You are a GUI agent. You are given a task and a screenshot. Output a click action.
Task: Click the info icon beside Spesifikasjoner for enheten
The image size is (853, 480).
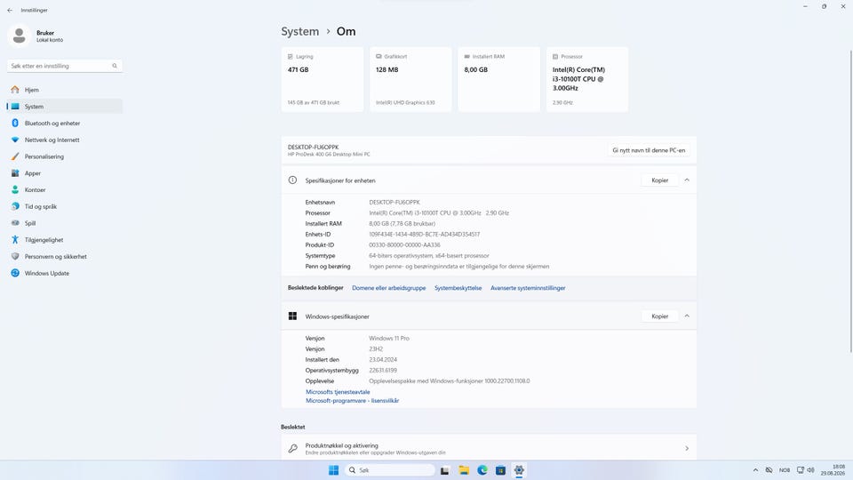tap(292, 180)
